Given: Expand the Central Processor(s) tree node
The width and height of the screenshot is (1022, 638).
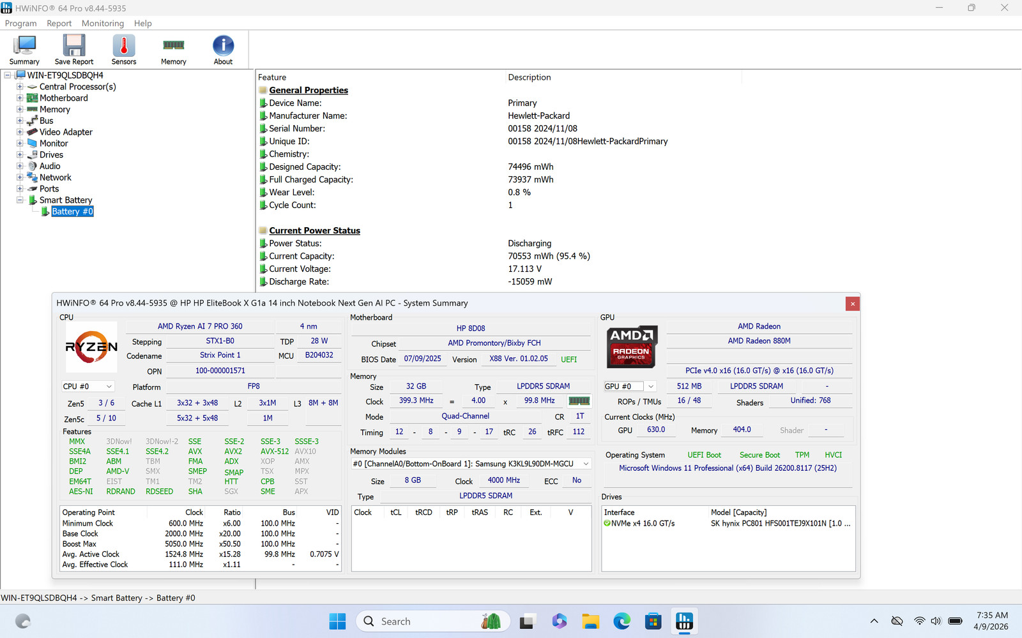Looking at the screenshot, I should (20, 87).
